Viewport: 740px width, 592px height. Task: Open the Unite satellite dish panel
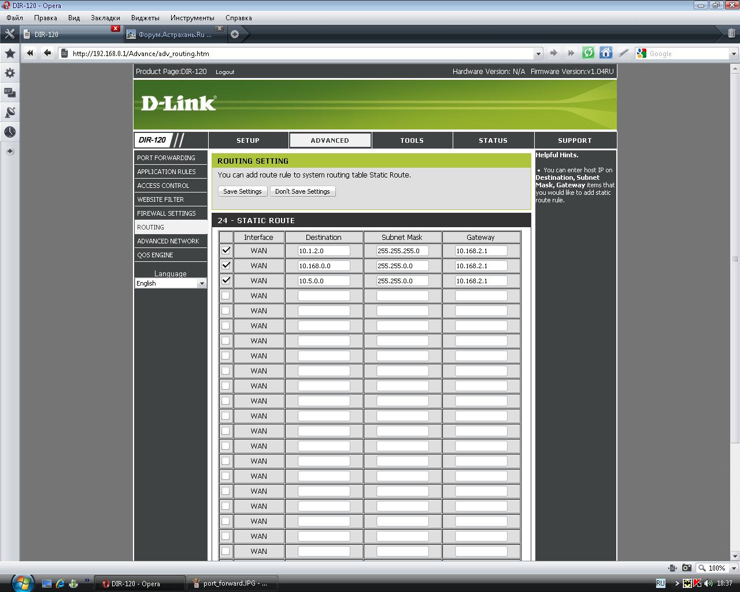point(10,112)
